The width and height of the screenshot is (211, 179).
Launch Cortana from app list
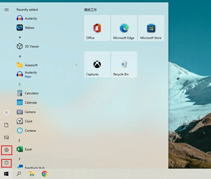pos(20,131)
